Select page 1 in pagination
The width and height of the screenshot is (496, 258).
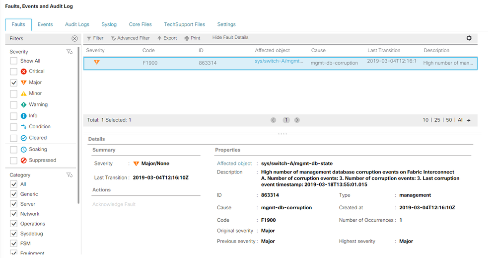(x=286, y=120)
